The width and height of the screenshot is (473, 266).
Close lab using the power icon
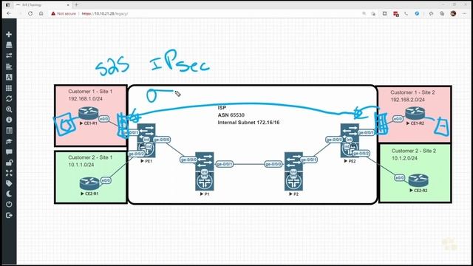9,205
